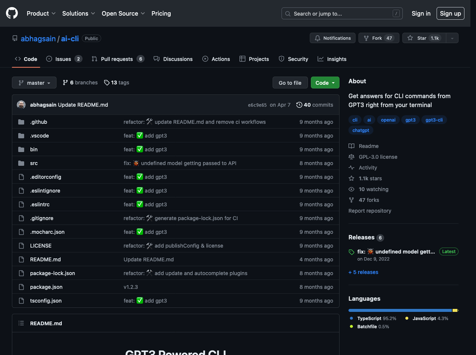Open the Insights tab
The image size is (476, 355).
[x=332, y=59]
